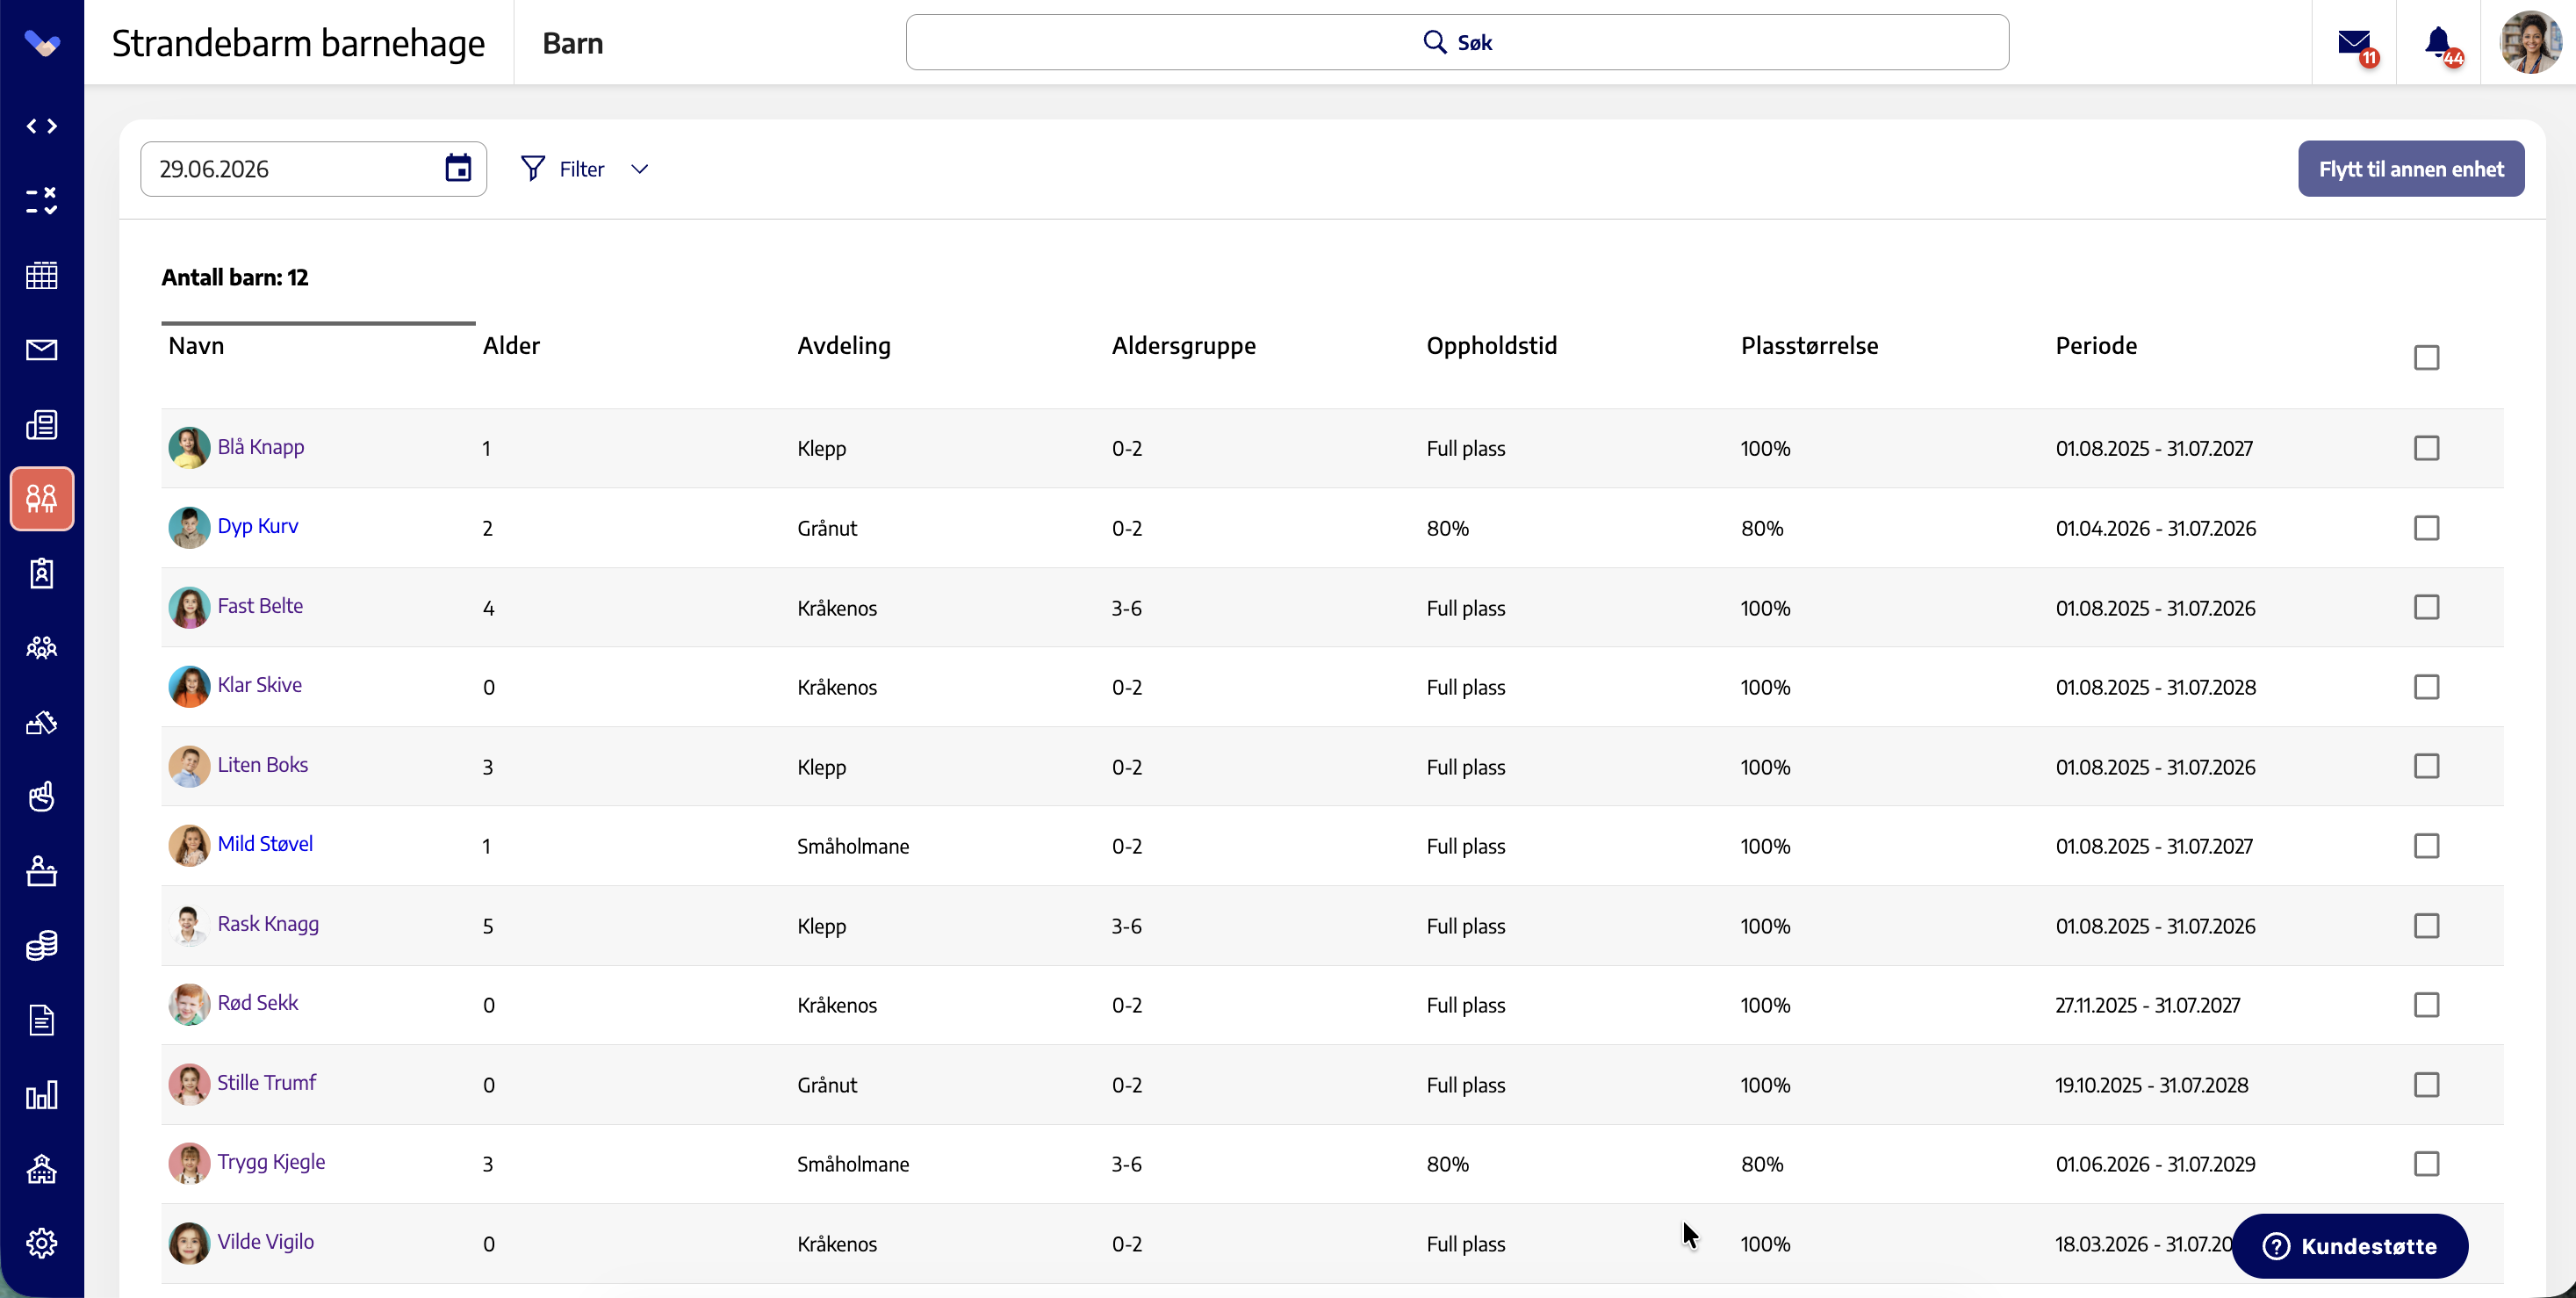Open Mild Støvel's profile link
2576x1298 pixels.
pos(265,843)
